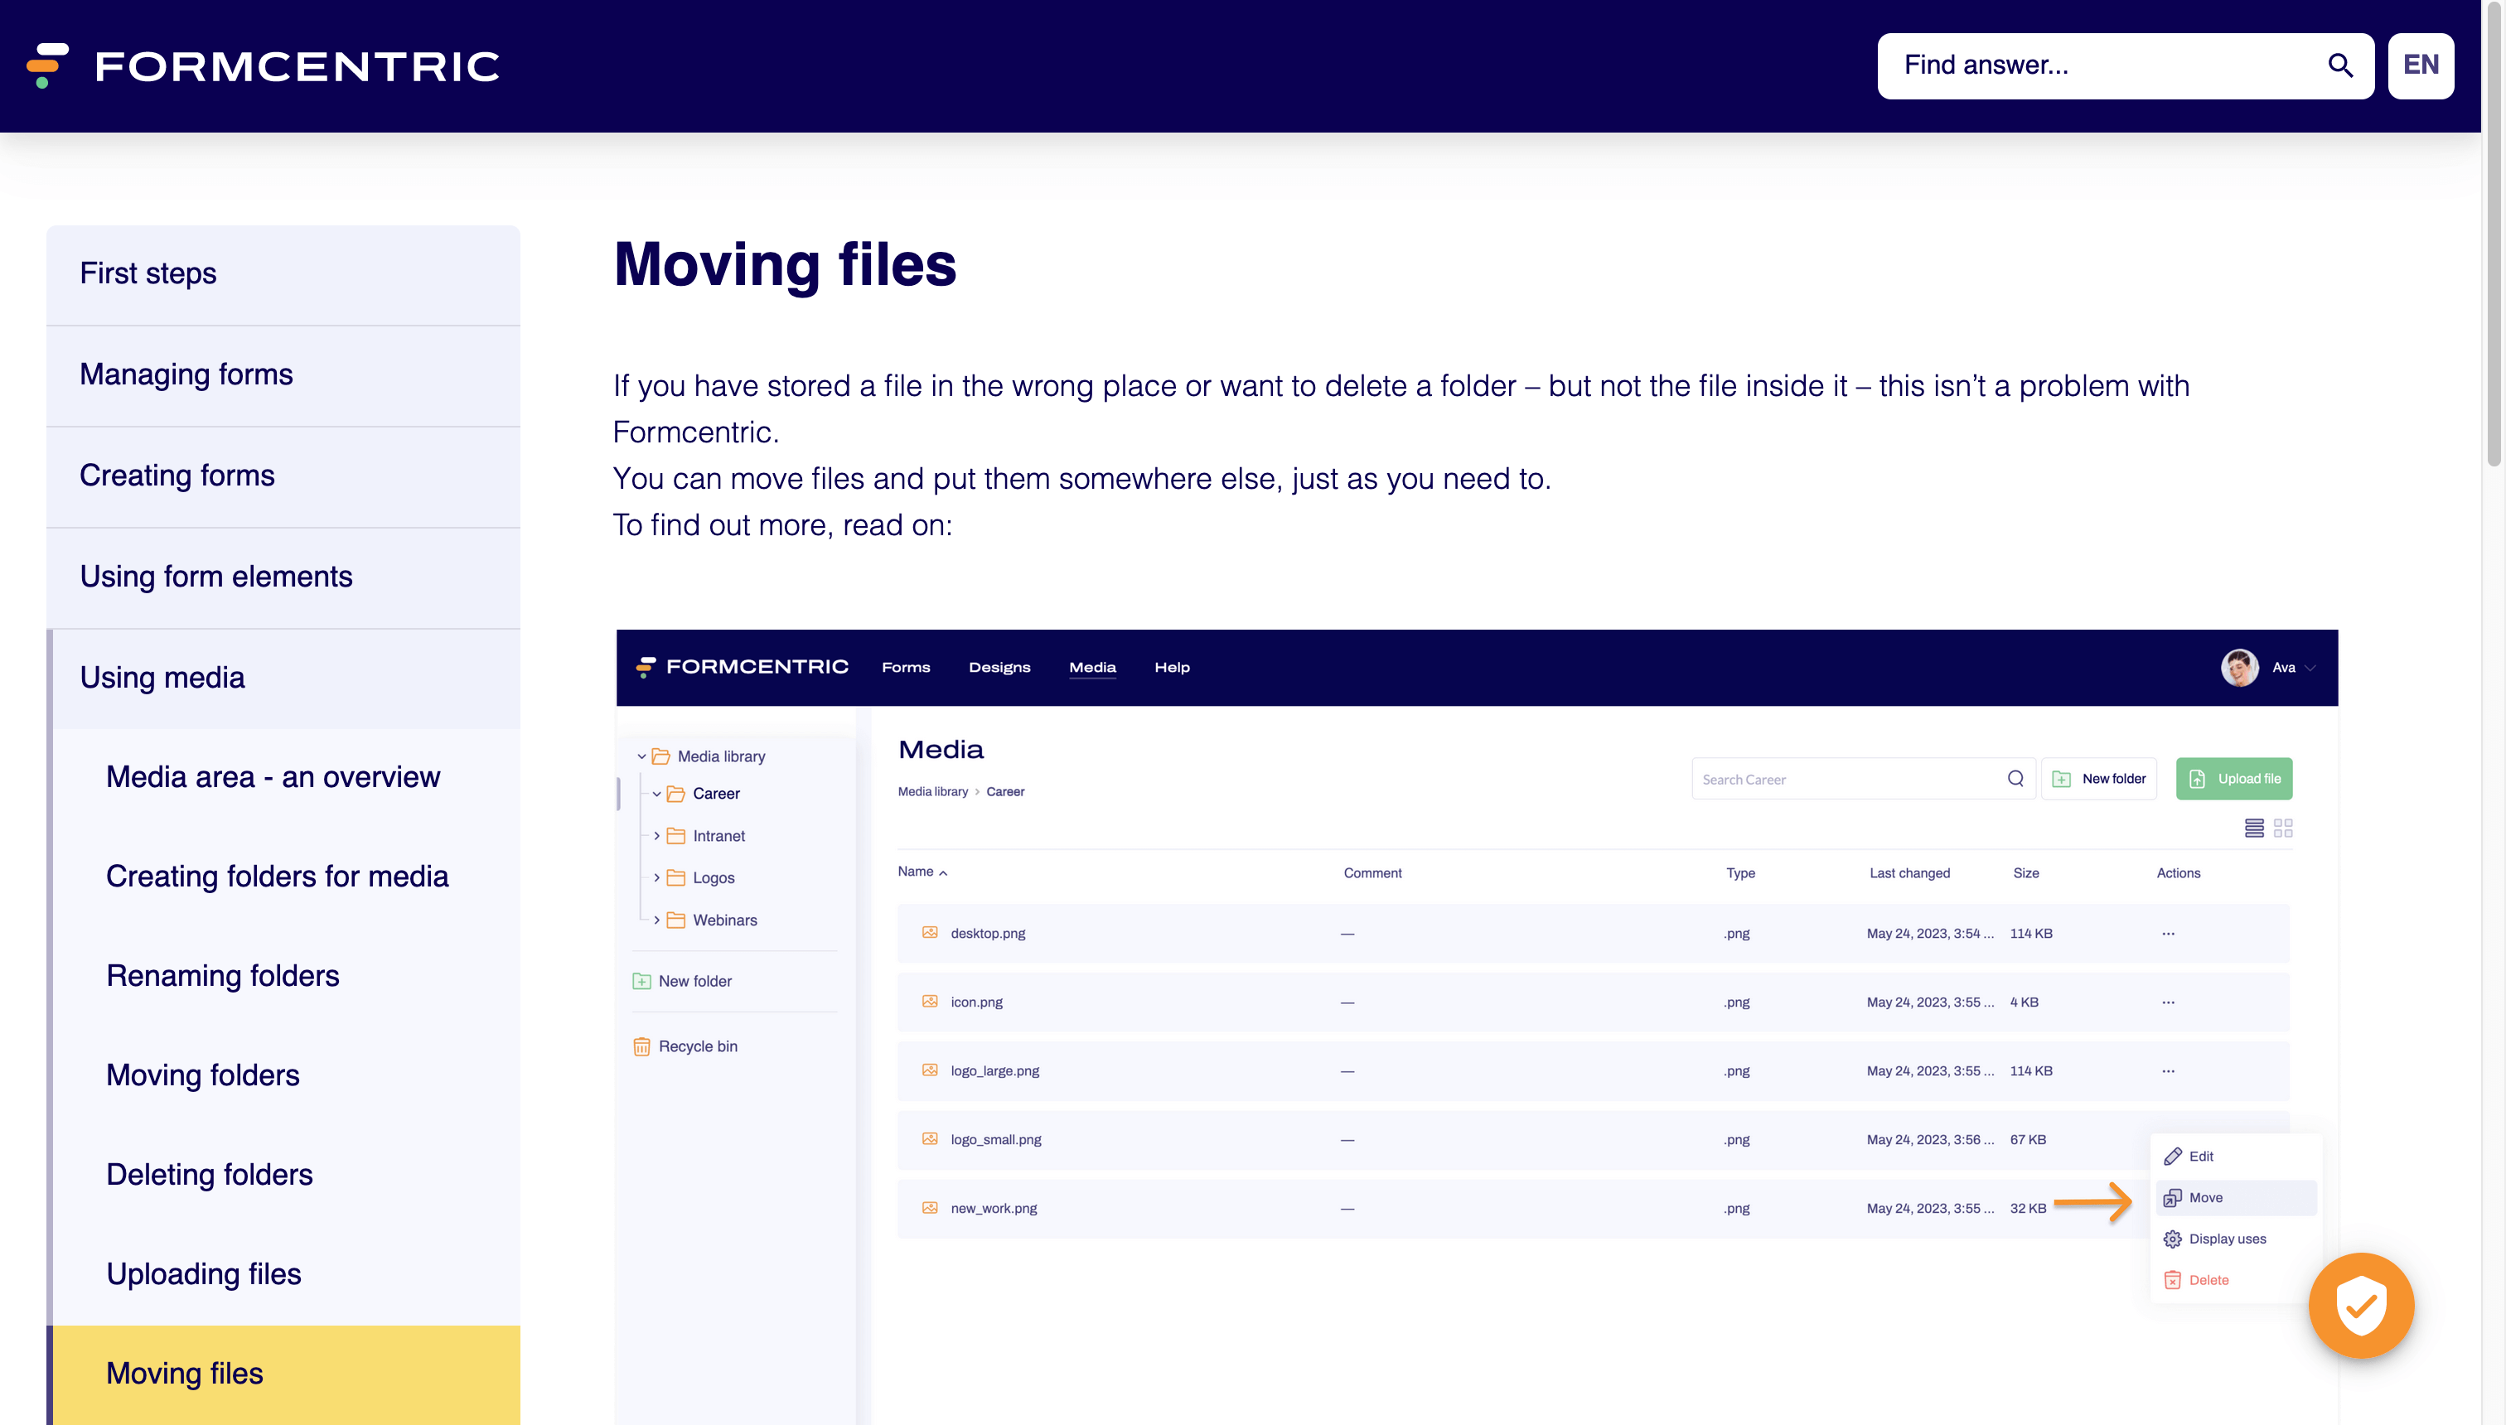Image resolution: width=2506 pixels, height=1425 pixels.
Task: Open actions menu for logo_large.png
Action: pyautogui.click(x=2168, y=1070)
